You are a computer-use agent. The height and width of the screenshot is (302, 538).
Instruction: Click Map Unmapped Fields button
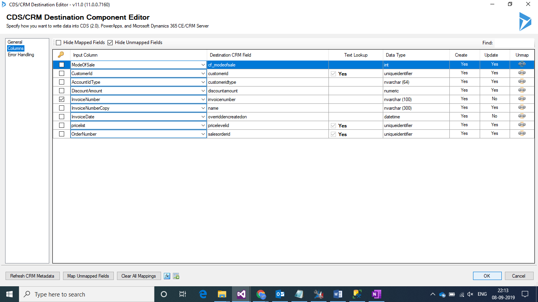(88, 276)
